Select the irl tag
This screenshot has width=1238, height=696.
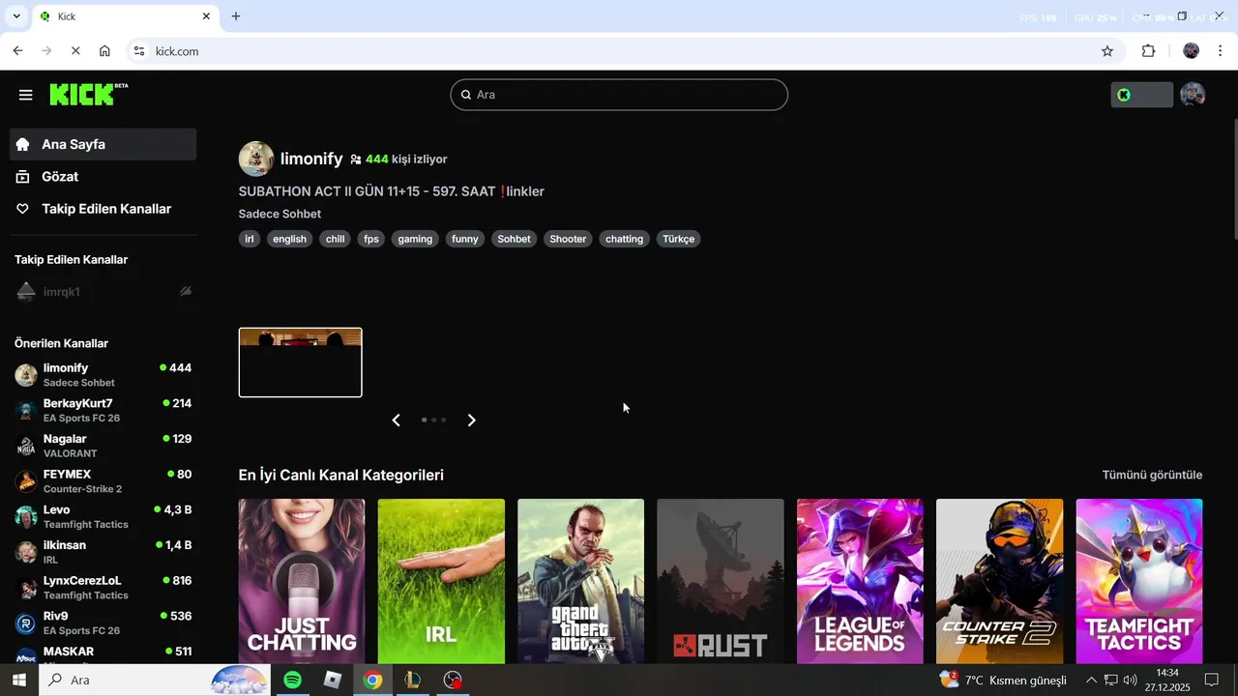[x=250, y=239]
